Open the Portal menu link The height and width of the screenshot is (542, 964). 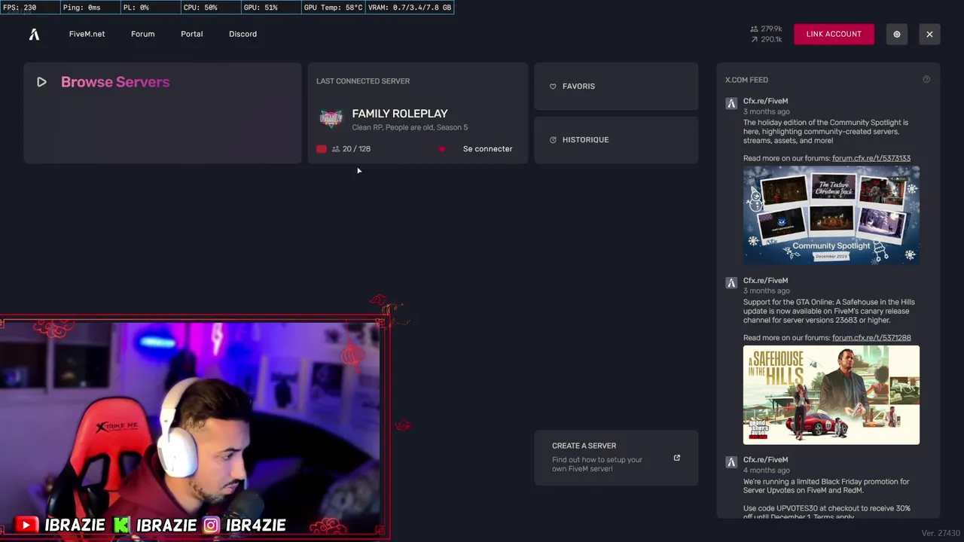point(191,34)
